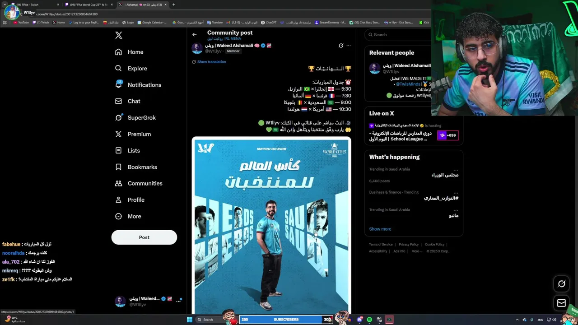Click the Chat envelope icon in sidebar
The width and height of the screenshot is (578, 325).
pos(118,101)
